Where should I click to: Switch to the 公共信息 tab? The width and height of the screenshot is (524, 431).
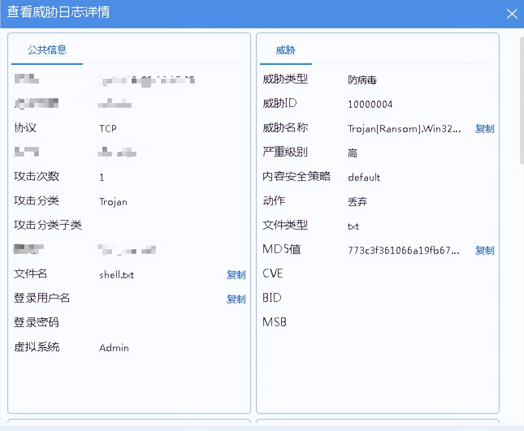point(47,50)
